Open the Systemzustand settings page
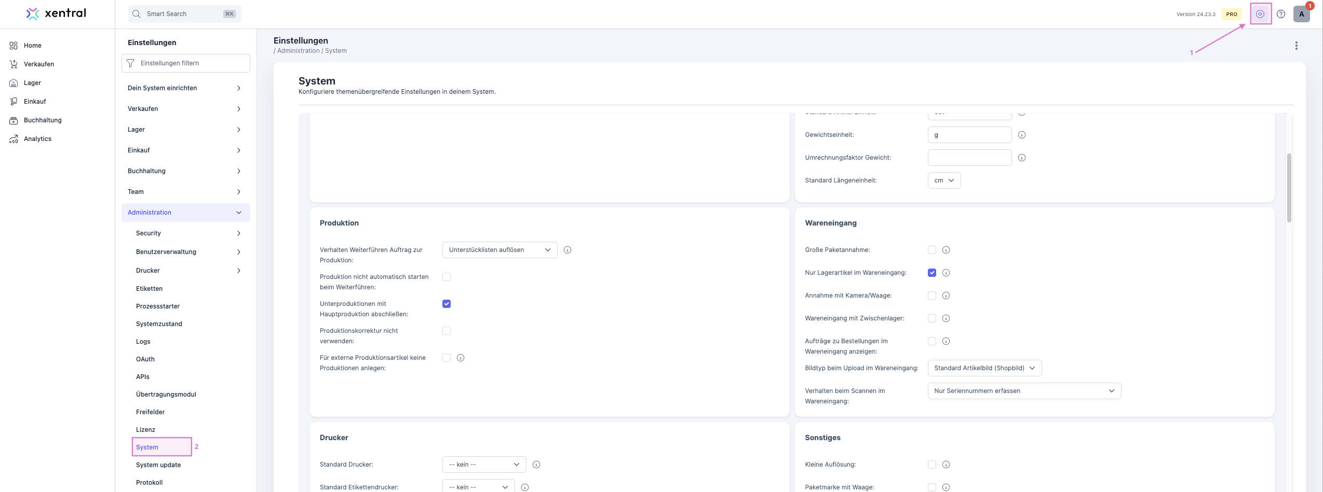Image resolution: width=1323 pixels, height=492 pixels. tap(159, 324)
